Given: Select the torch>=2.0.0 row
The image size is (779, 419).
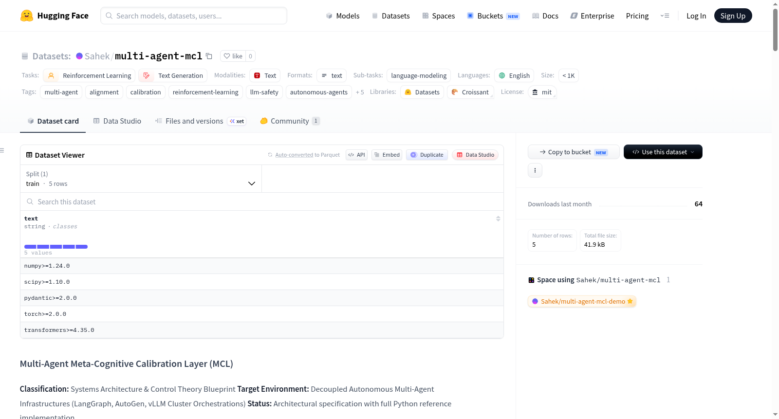Looking at the screenshot, I should (262, 314).
